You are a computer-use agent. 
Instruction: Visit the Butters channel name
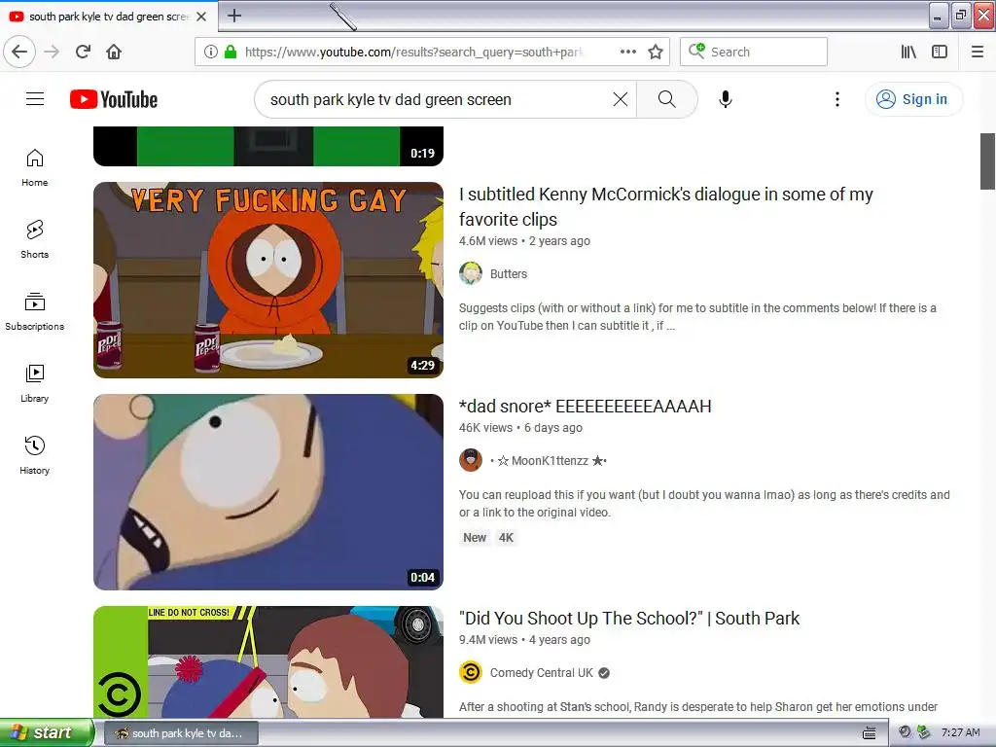[508, 273]
